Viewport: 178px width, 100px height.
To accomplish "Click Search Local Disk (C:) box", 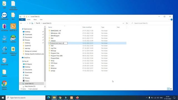I will 151,23.
